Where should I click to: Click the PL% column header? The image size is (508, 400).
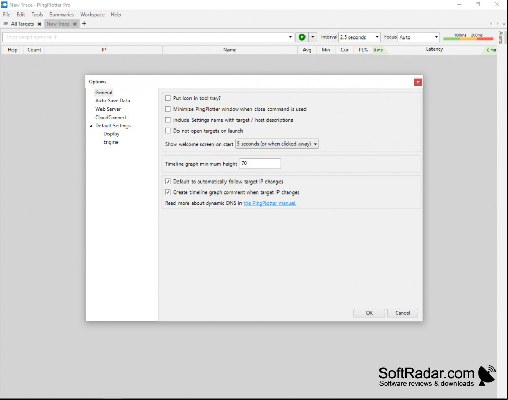(363, 50)
